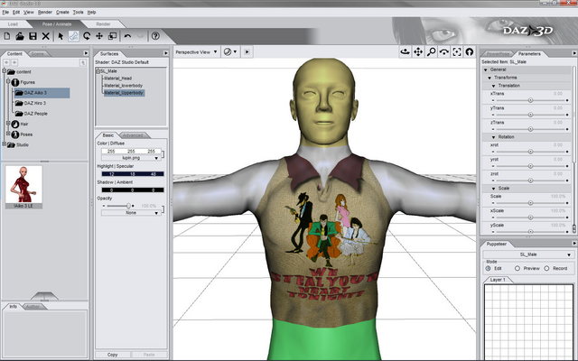Open the Puppeteer pane options arrow
Image resolution: width=578 pixels, height=361 pixels.
pos(574,244)
